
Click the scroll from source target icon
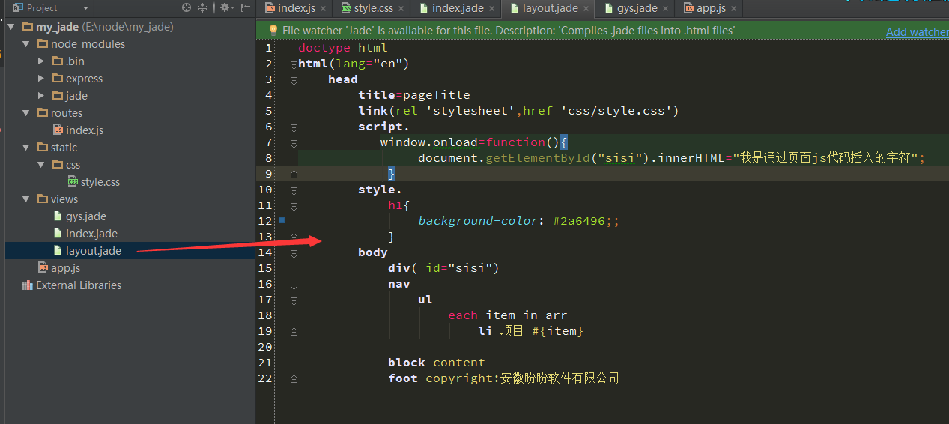pyautogui.click(x=187, y=8)
